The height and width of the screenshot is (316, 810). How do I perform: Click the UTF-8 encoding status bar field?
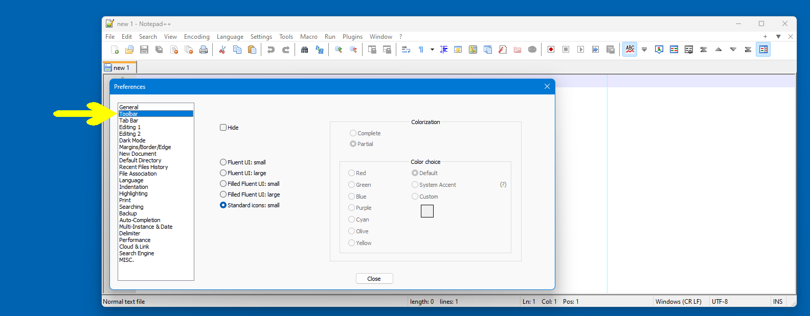pyautogui.click(x=720, y=302)
